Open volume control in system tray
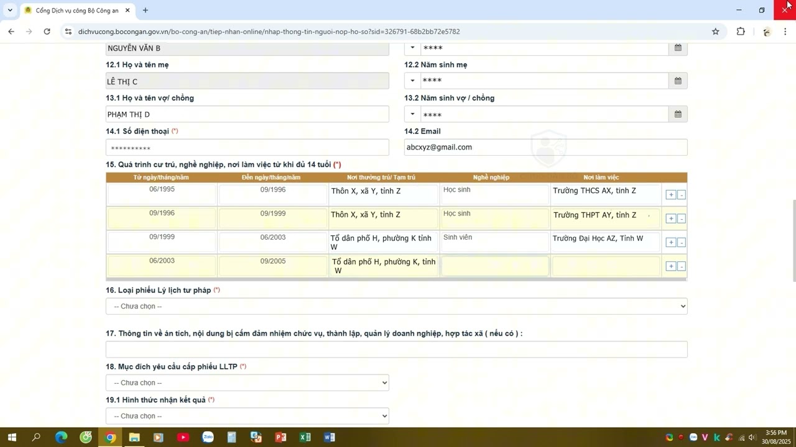Viewport: 796px width, 447px height. tap(752, 438)
